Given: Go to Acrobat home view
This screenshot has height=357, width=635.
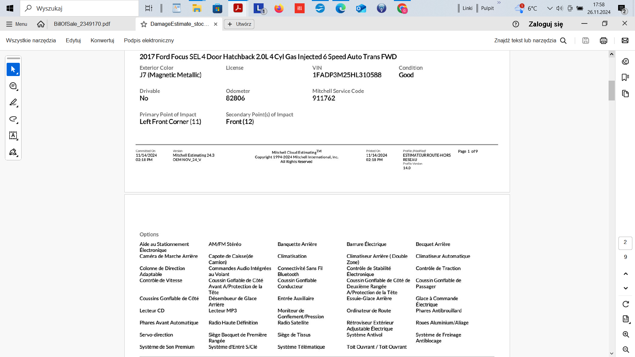Looking at the screenshot, I should (x=41, y=24).
